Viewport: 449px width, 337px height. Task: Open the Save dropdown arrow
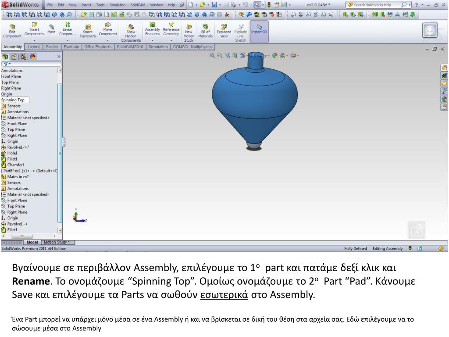[220, 5]
